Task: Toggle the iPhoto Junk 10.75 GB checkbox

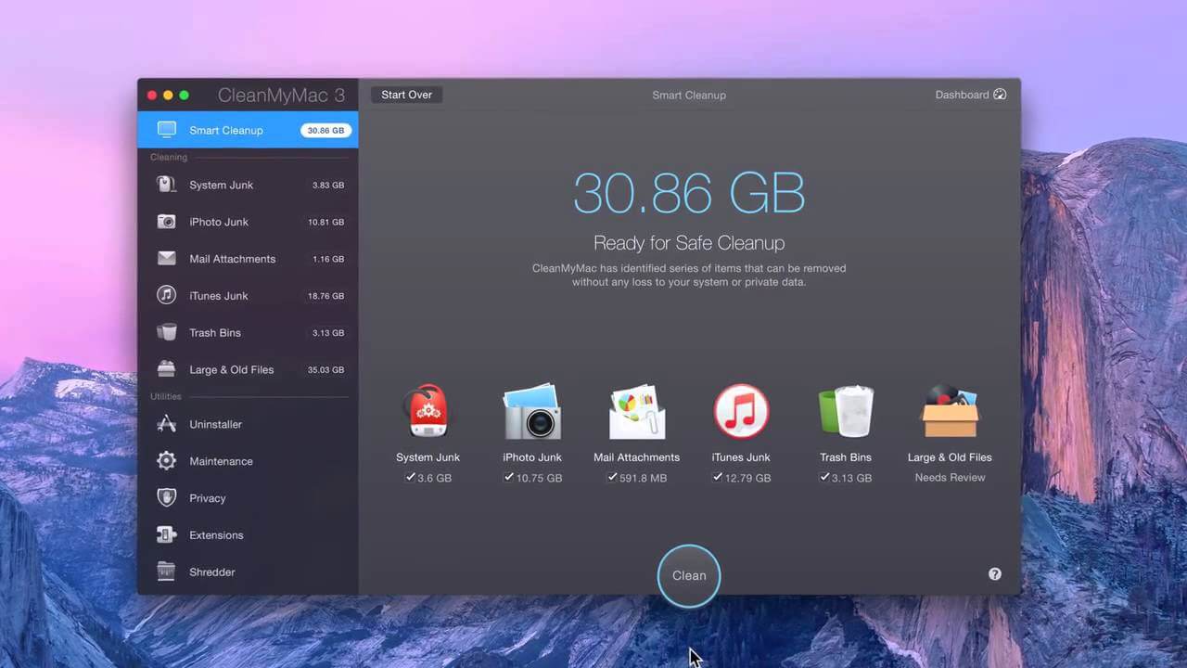Action: pyautogui.click(x=508, y=477)
